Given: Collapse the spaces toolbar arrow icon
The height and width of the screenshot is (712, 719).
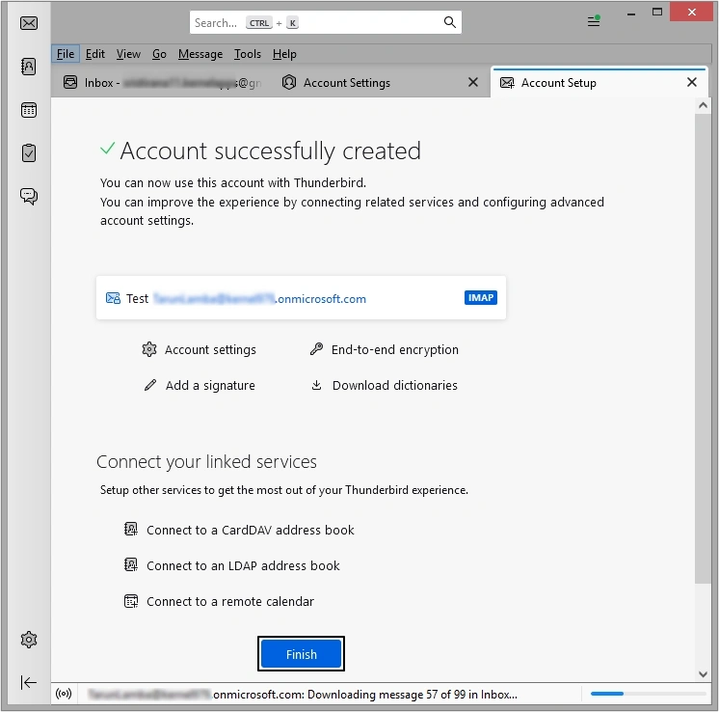Looking at the screenshot, I should coord(29,682).
